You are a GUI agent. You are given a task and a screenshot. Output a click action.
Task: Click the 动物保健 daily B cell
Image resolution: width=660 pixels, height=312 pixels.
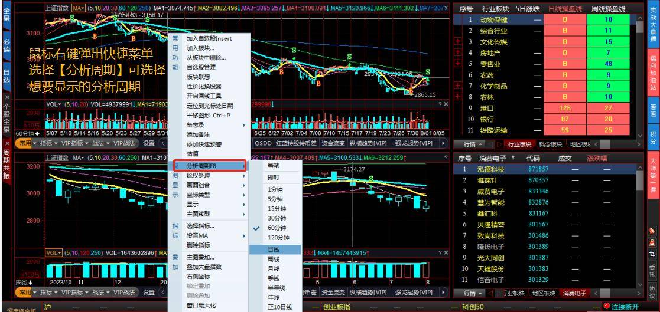tap(565, 19)
